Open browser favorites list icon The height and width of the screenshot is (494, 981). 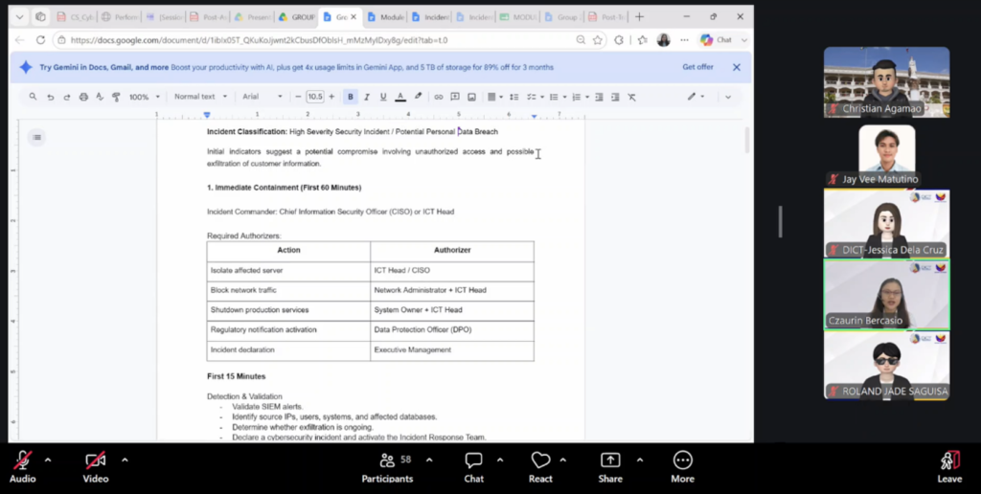click(643, 40)
